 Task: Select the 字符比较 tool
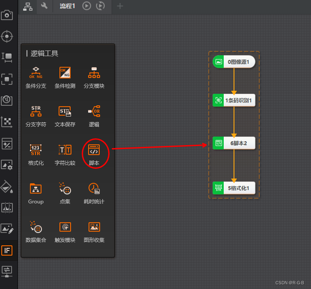65,155
